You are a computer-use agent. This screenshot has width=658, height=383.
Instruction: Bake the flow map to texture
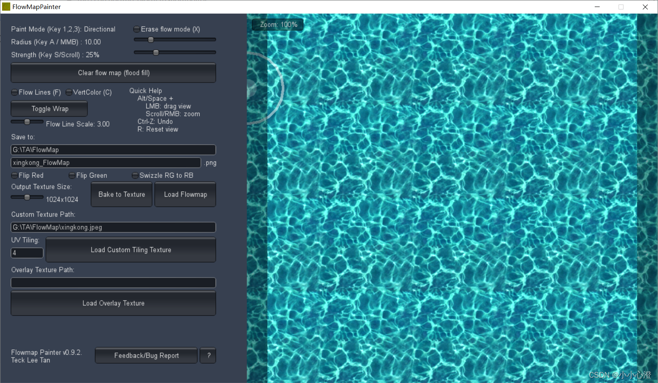click(121, 194)
